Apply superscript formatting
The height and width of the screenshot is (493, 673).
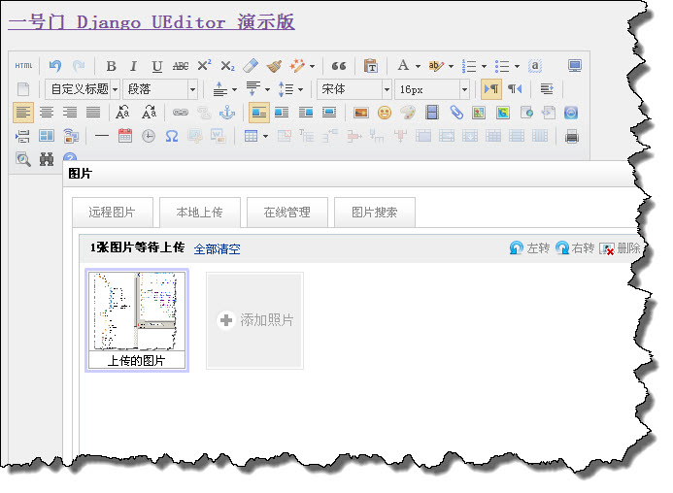(x=204, y=66)
